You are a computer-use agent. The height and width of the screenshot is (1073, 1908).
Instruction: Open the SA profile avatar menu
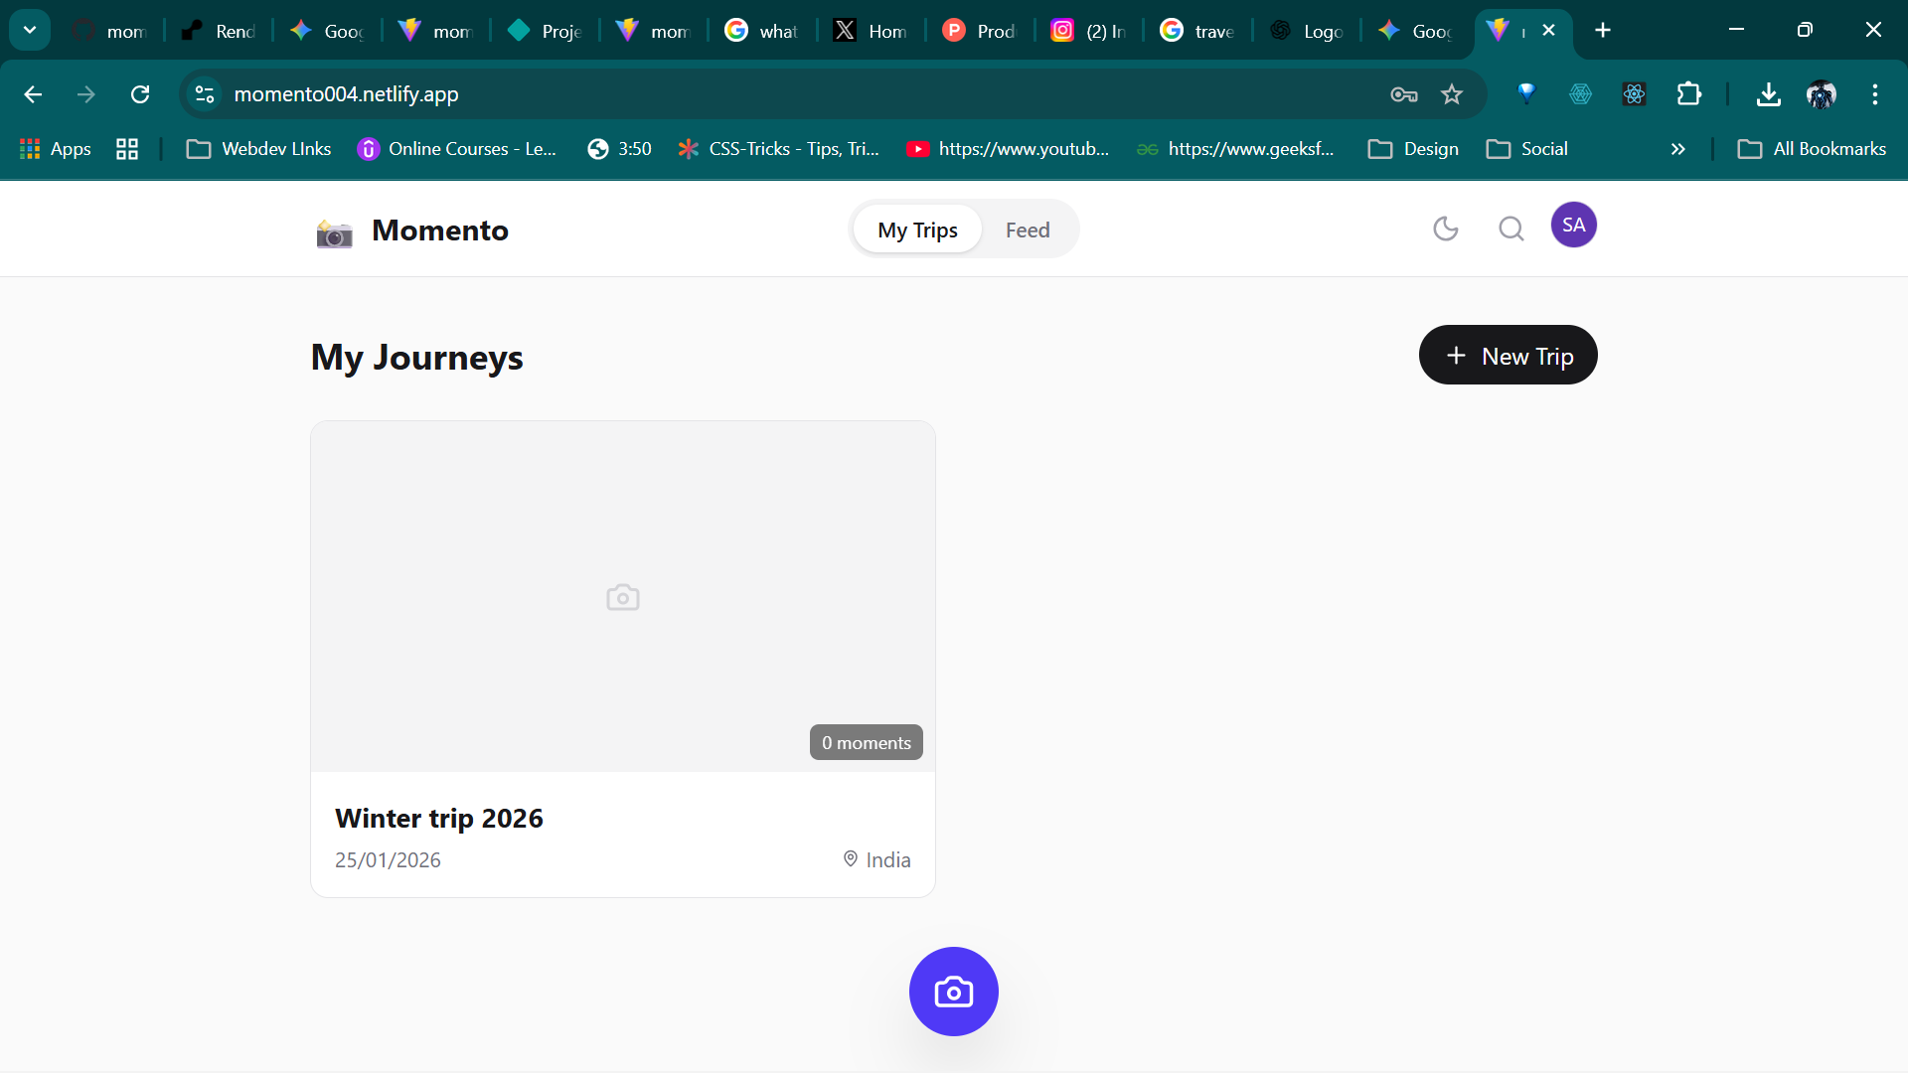click(1573, 225)
